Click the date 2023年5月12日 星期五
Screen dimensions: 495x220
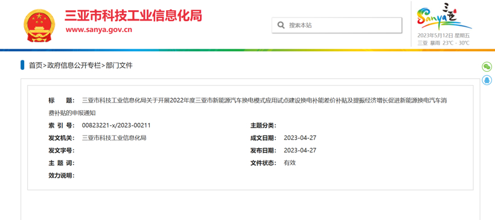pos(444,36)
